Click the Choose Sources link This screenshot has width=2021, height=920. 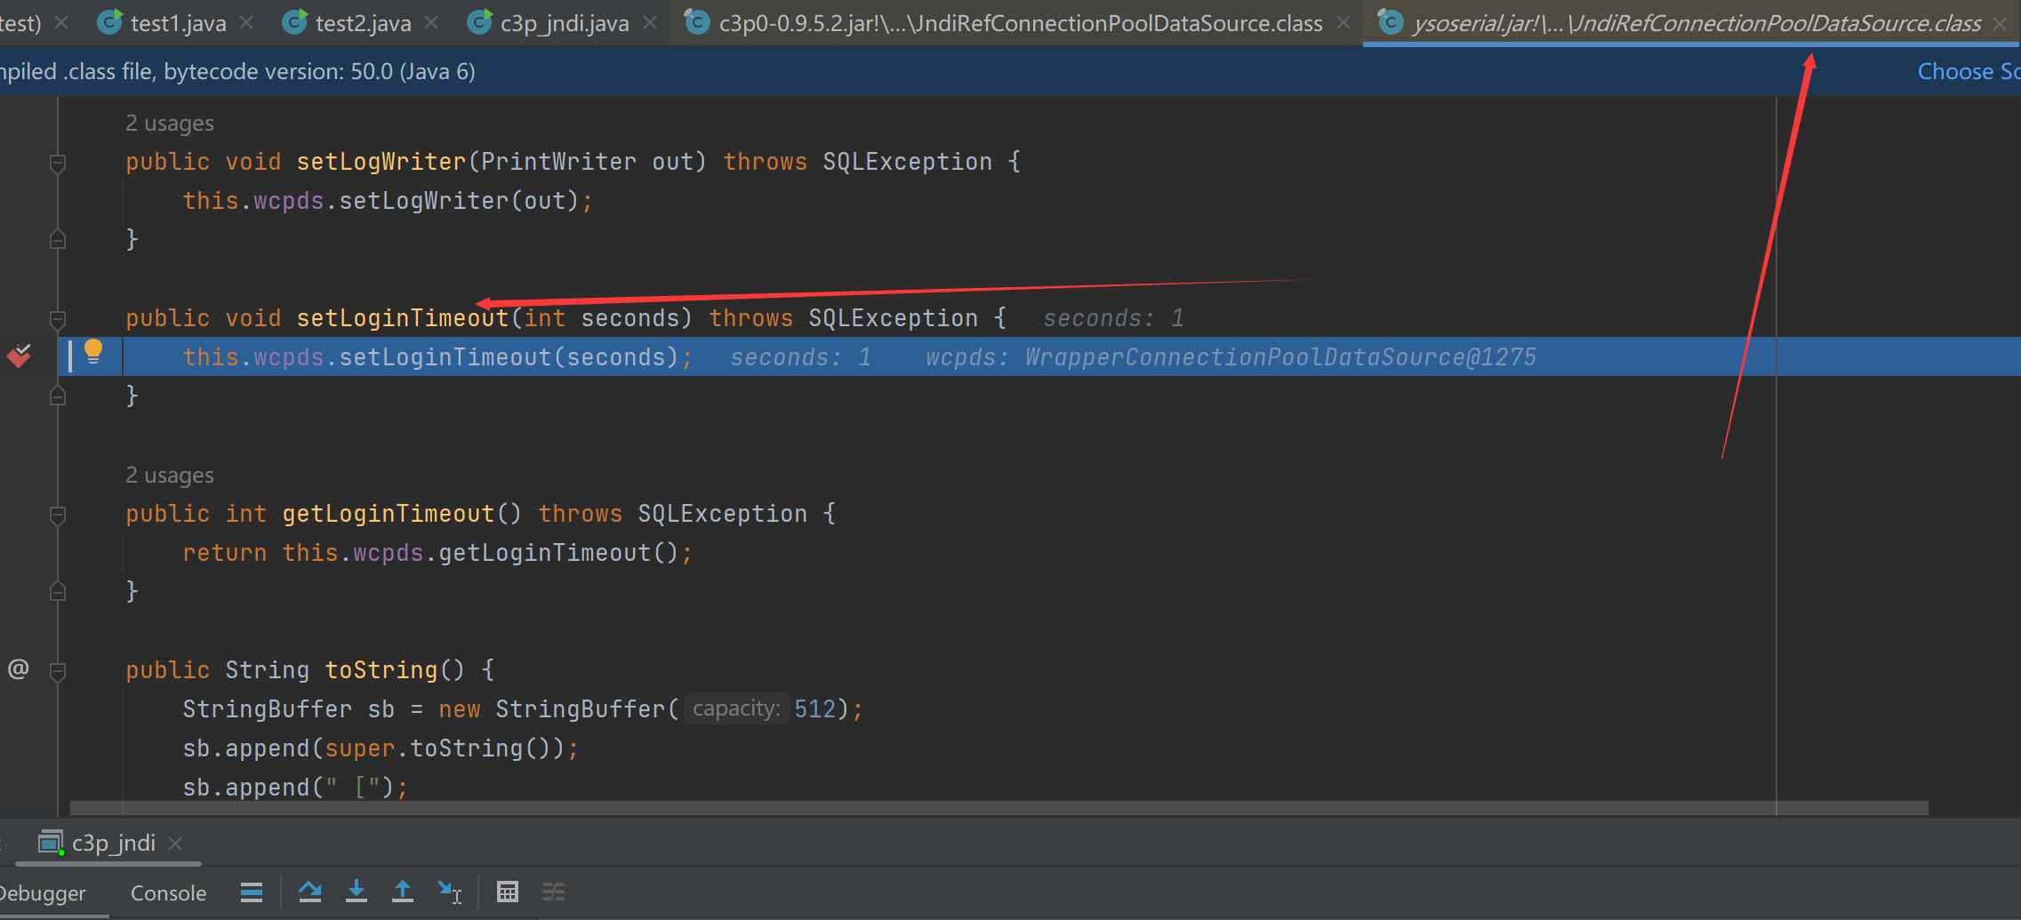point(1968,71)
